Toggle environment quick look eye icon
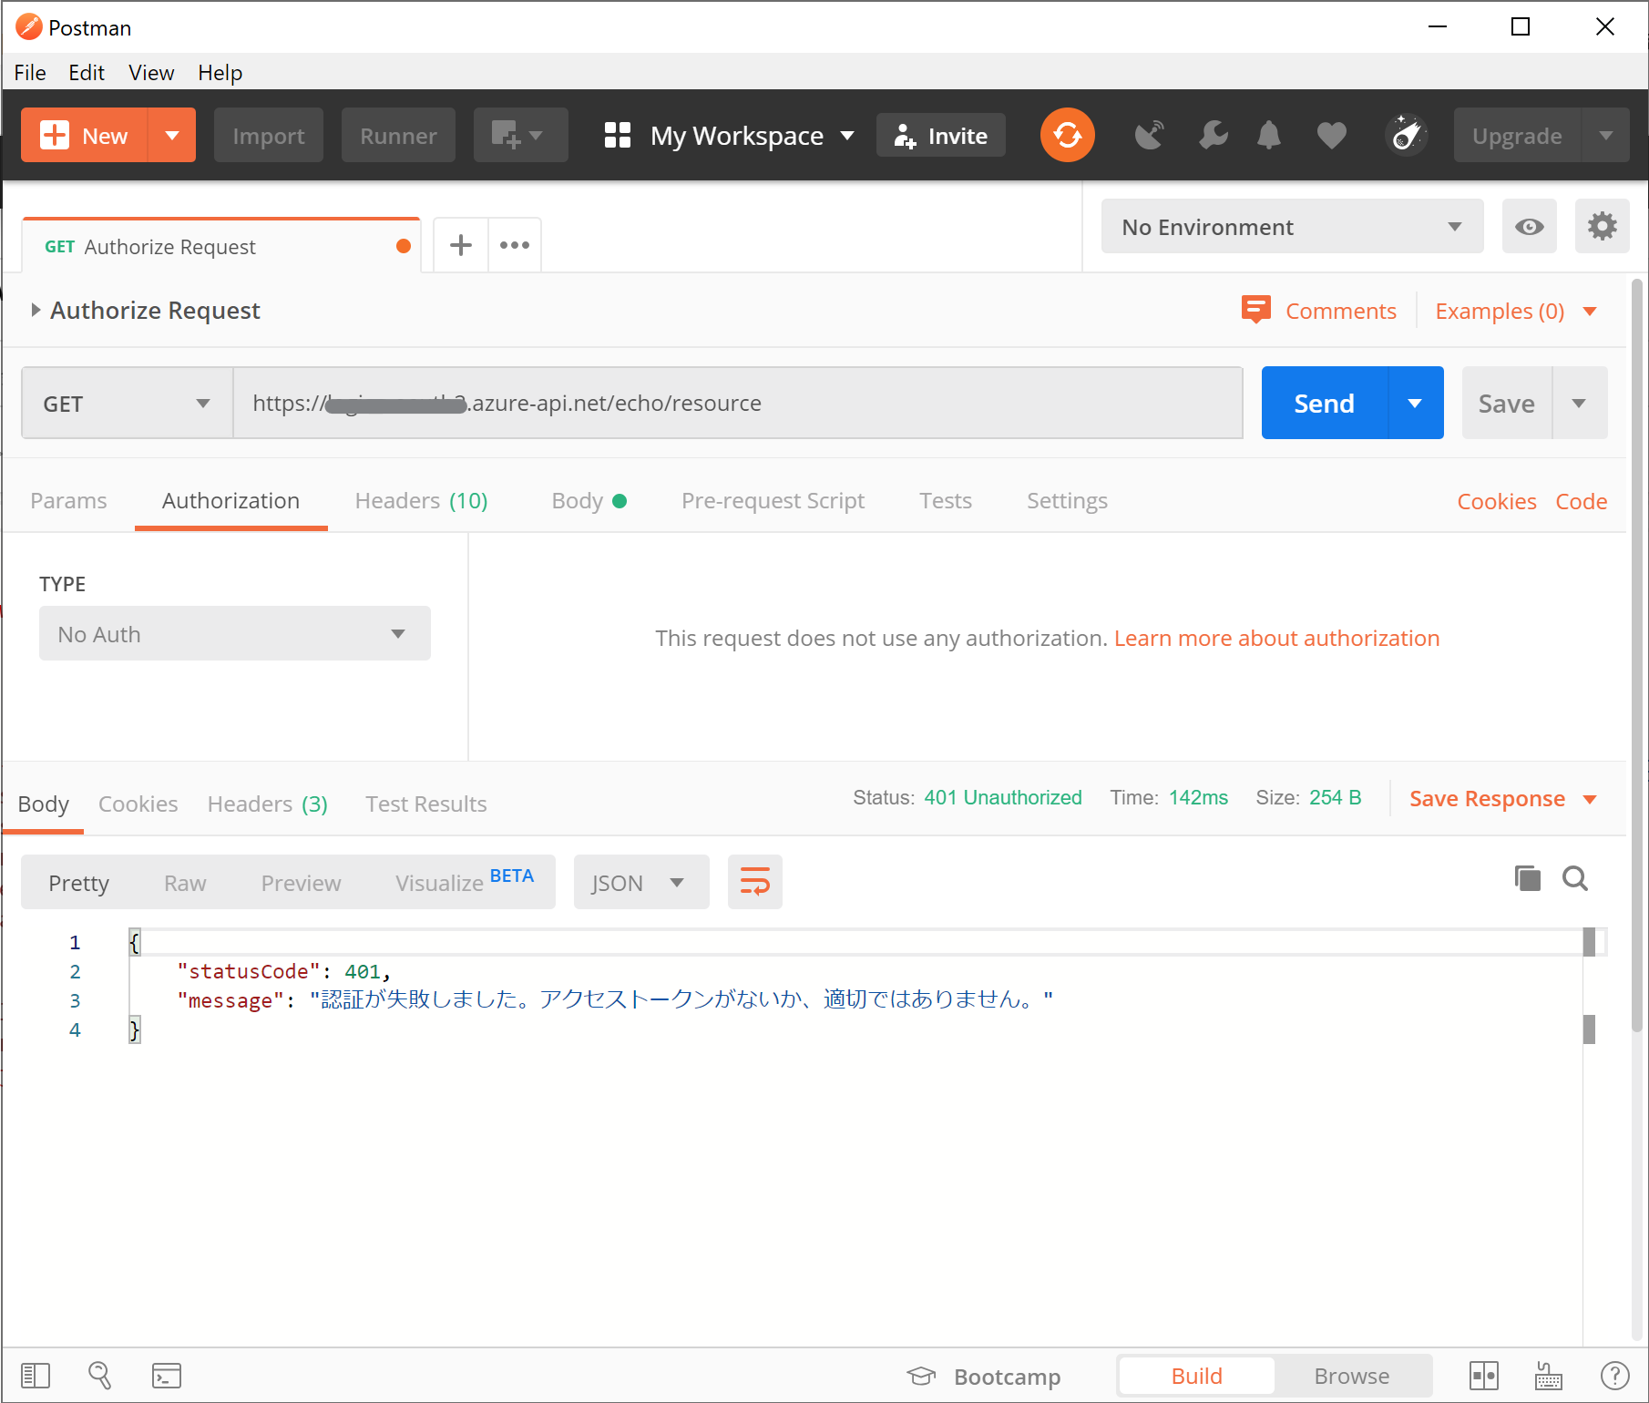This screenshot has height=1403, width=1649. pos(1529,226)
